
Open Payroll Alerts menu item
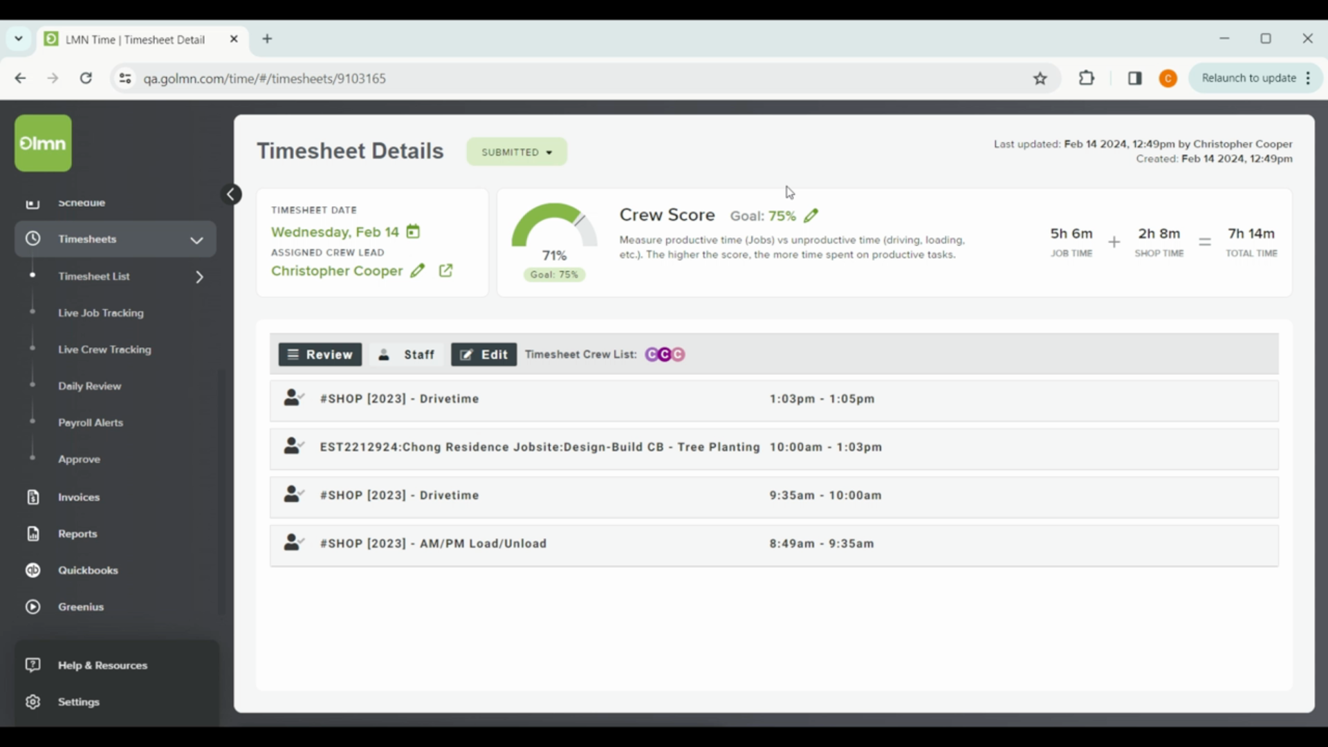pyautogui.click(x=91, y=423)
